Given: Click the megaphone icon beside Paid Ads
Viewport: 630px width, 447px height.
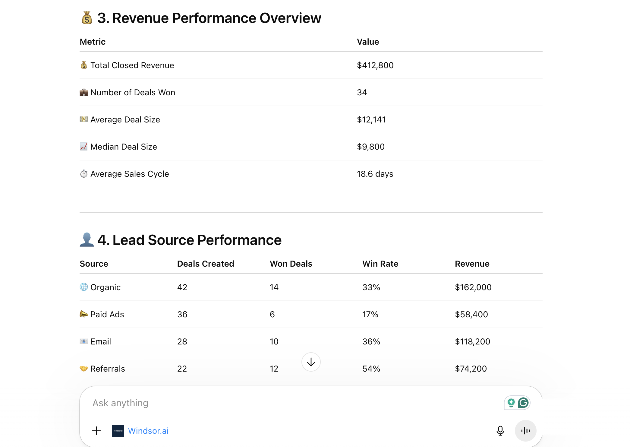Looking at the screenshot, I should [x=84, y=314].
